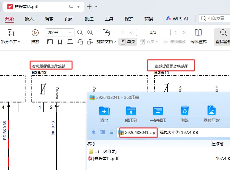Click 一键解压 in 360压缩 window
The image size is (230, 170).
pos(158,114)
